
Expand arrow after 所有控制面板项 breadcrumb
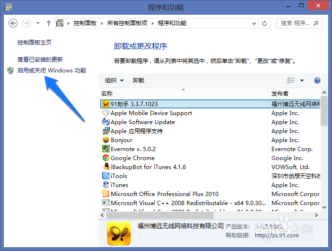click(x=153, y=23)
